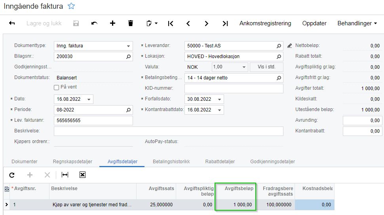Image resolution: width=384 pixels, height=215 pixels.
Task: Toggle the På vent checkbox
Action: [x=56, y=87]
